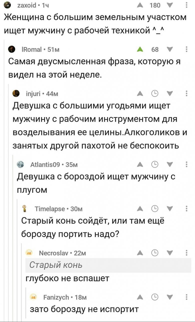Downvote Atlantis09's comment
The height and width of the screenshot is (322, 195).
[171, 164]
